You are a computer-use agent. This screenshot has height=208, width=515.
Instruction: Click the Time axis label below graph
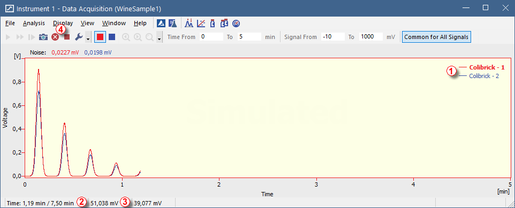[267, 194]
